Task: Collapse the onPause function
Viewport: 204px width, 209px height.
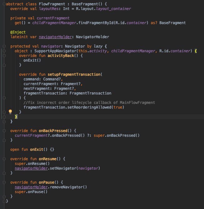Action: click(4, 182)
